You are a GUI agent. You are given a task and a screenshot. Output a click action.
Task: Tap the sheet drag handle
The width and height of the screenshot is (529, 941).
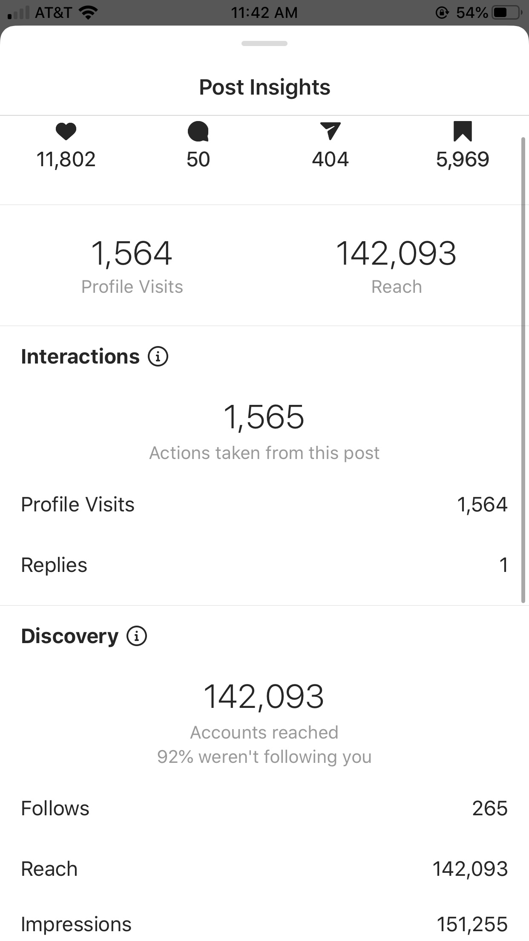tap(264, 43)
